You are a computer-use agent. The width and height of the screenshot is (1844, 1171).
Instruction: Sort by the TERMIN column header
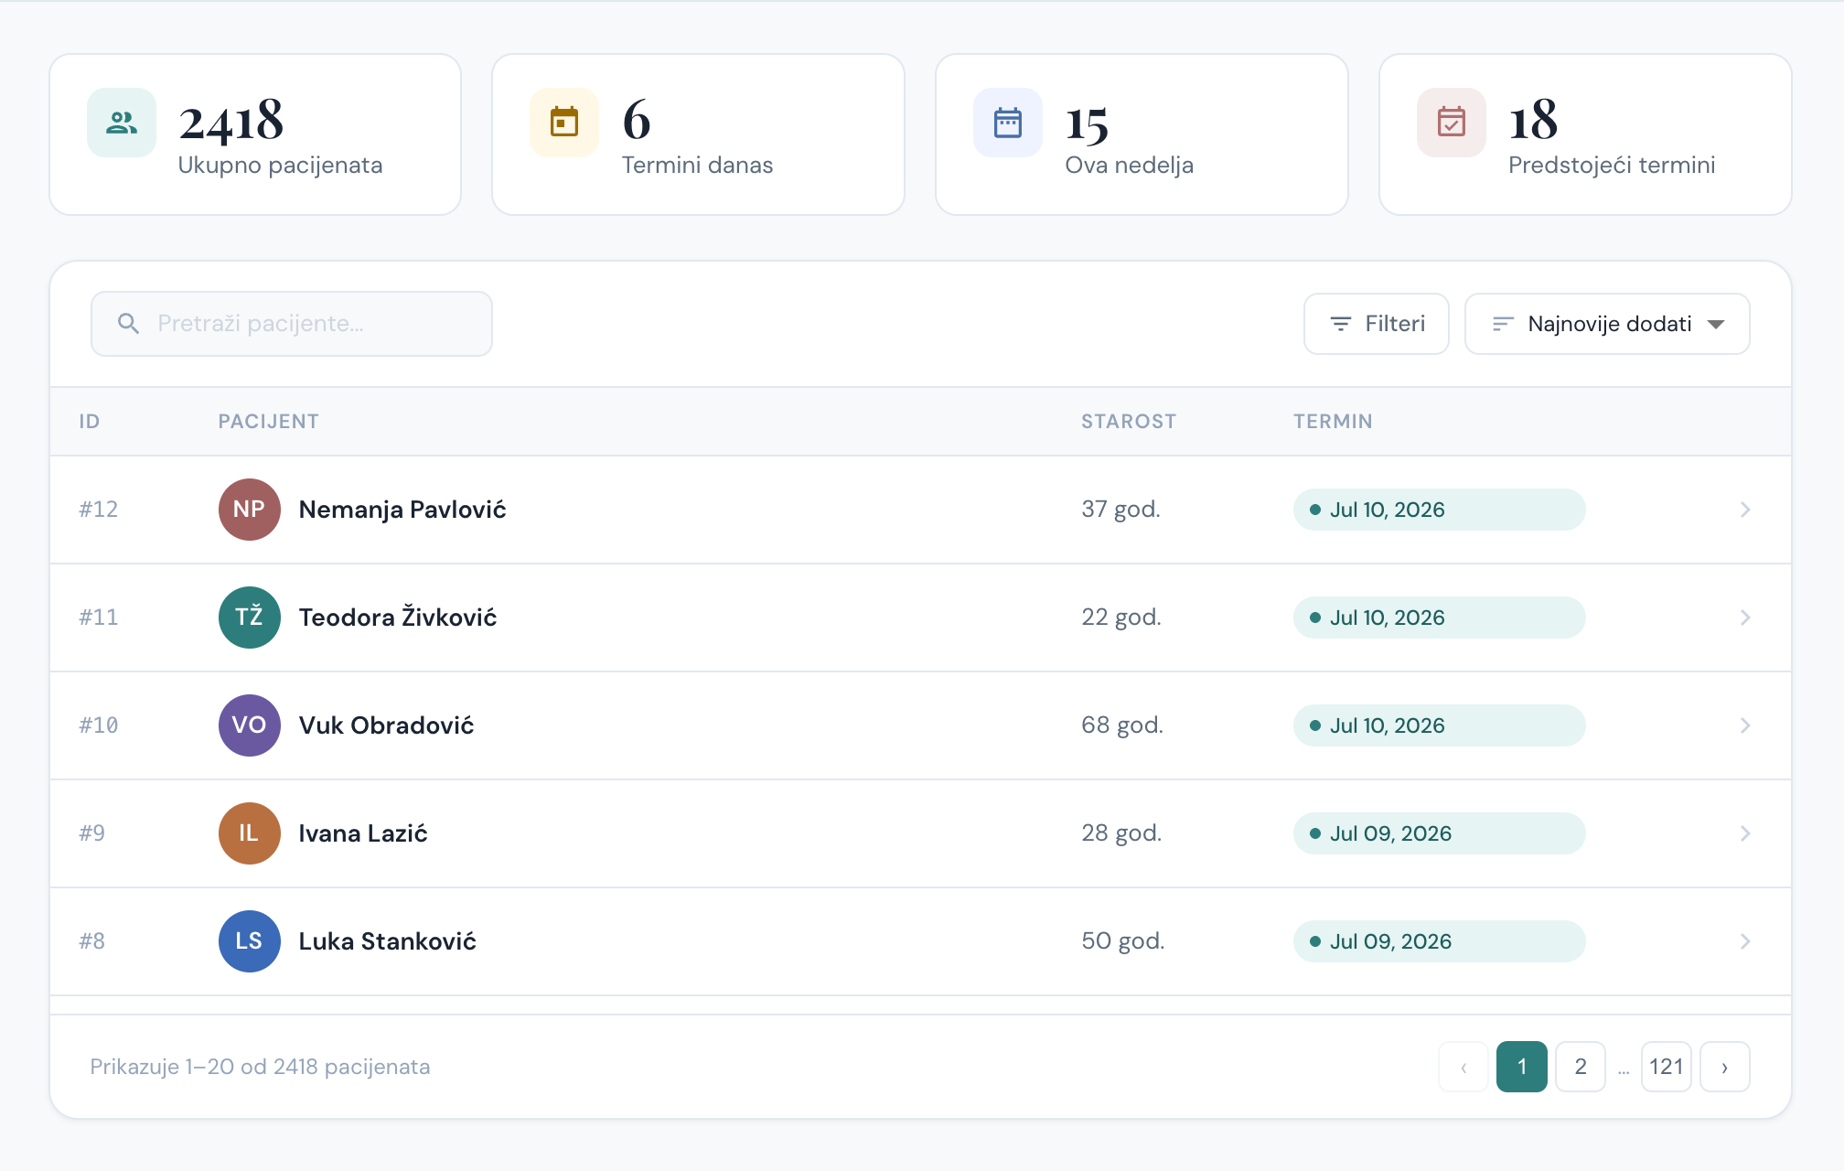coord(1333,422)
